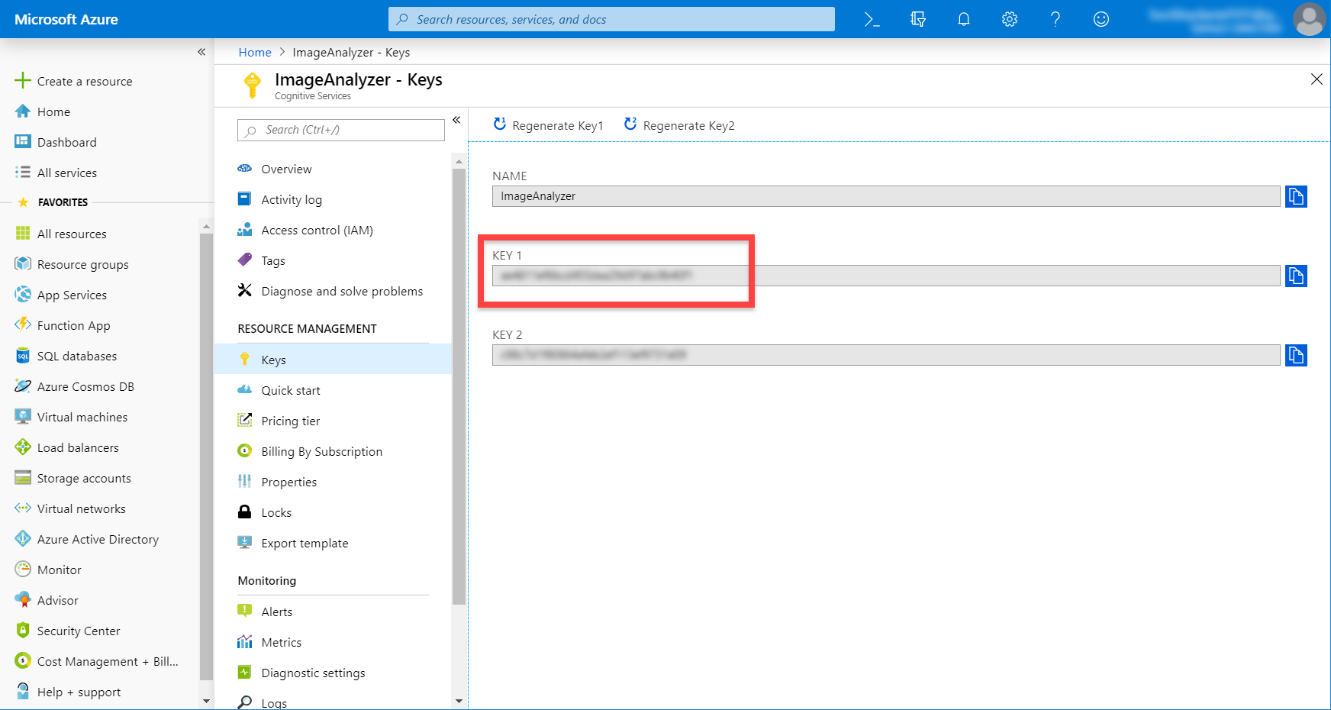Click the Security Center shield icon
The width and height of the screenshot is (1331, 710).
(x=23, y=630)
